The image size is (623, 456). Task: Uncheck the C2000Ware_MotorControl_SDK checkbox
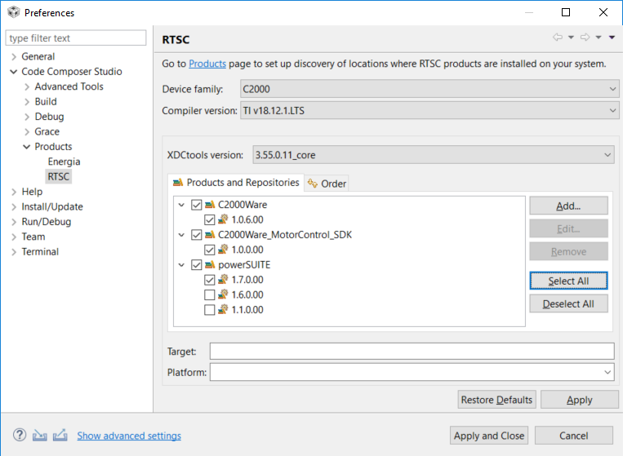(196, 235)
